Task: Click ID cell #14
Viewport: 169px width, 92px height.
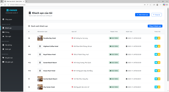Action: click(29, 71)
